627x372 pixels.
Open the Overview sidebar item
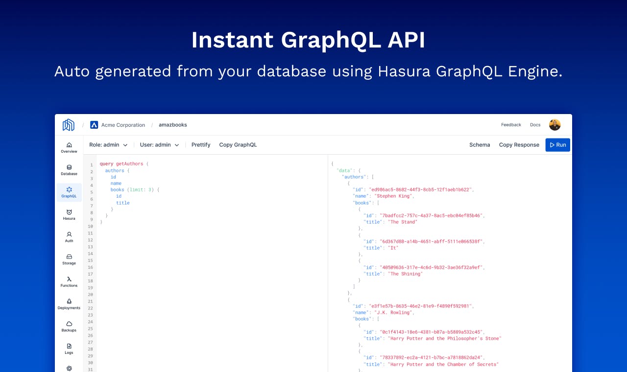69,147
